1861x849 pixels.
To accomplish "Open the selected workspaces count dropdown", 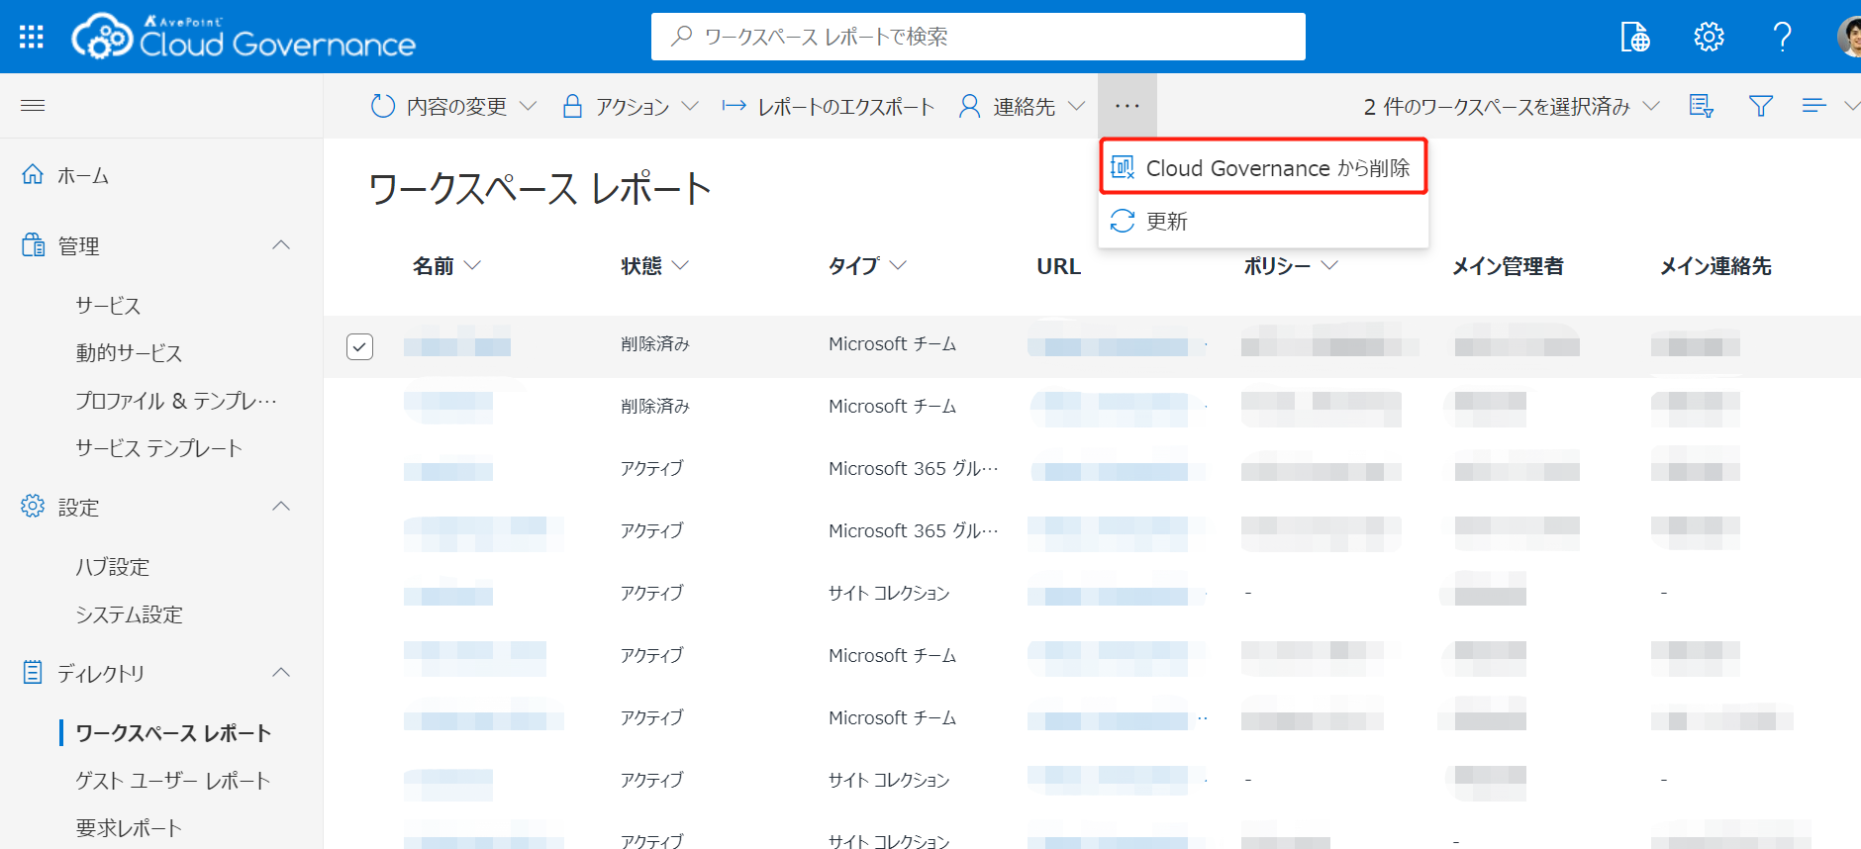I will [x=1512, y=106].
